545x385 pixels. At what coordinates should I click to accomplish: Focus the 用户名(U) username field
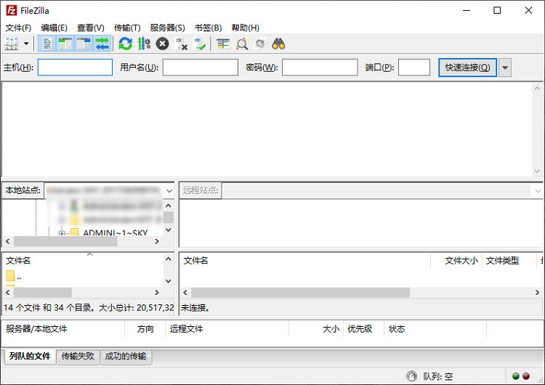[x=201, y=67]
